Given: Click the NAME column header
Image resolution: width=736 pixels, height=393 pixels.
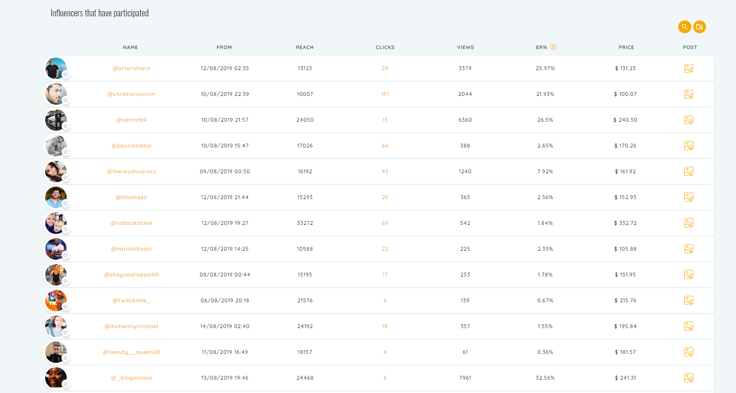Looking at the screenshot, I should 130,47.
